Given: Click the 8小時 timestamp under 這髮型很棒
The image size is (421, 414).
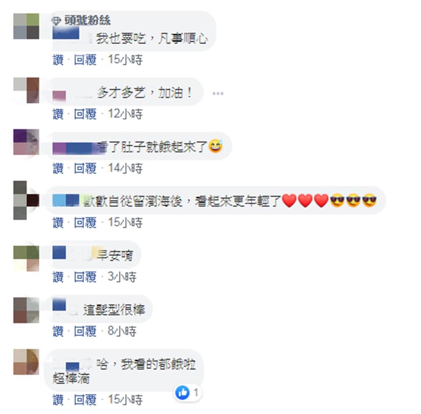Looking at the screenshot, I should pos(122,331).
